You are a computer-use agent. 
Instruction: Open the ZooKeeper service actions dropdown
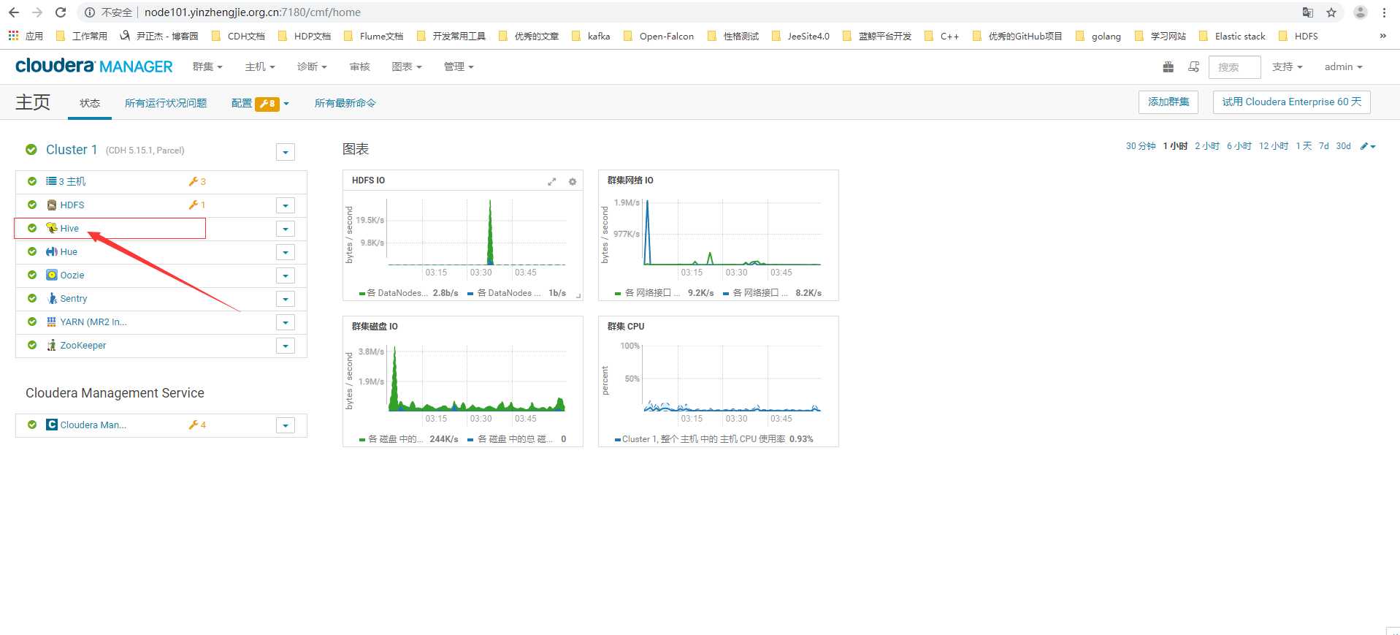point(286,346)
